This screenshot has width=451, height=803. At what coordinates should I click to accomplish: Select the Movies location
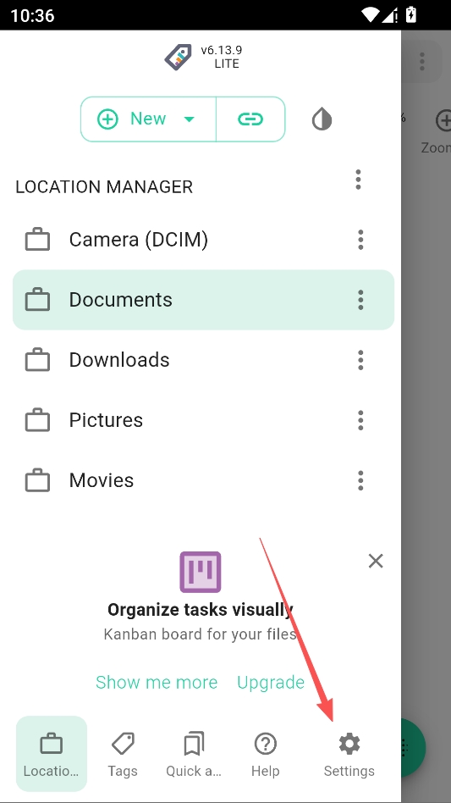204,480
